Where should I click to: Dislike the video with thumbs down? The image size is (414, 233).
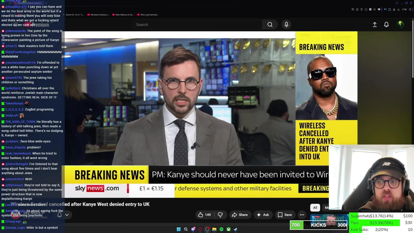click(220, 215)
